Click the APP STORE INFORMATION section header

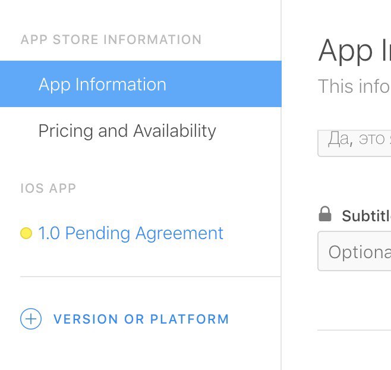point(111,40)
